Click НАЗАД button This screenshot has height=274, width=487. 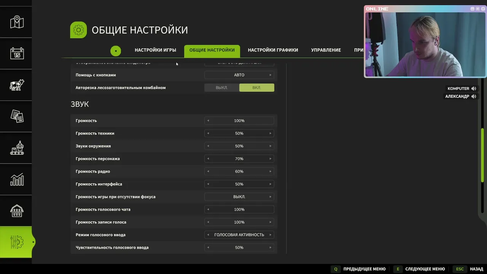(x=477, y=269)
